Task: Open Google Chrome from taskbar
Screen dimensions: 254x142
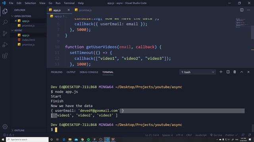Action: [x=82, y=139]
